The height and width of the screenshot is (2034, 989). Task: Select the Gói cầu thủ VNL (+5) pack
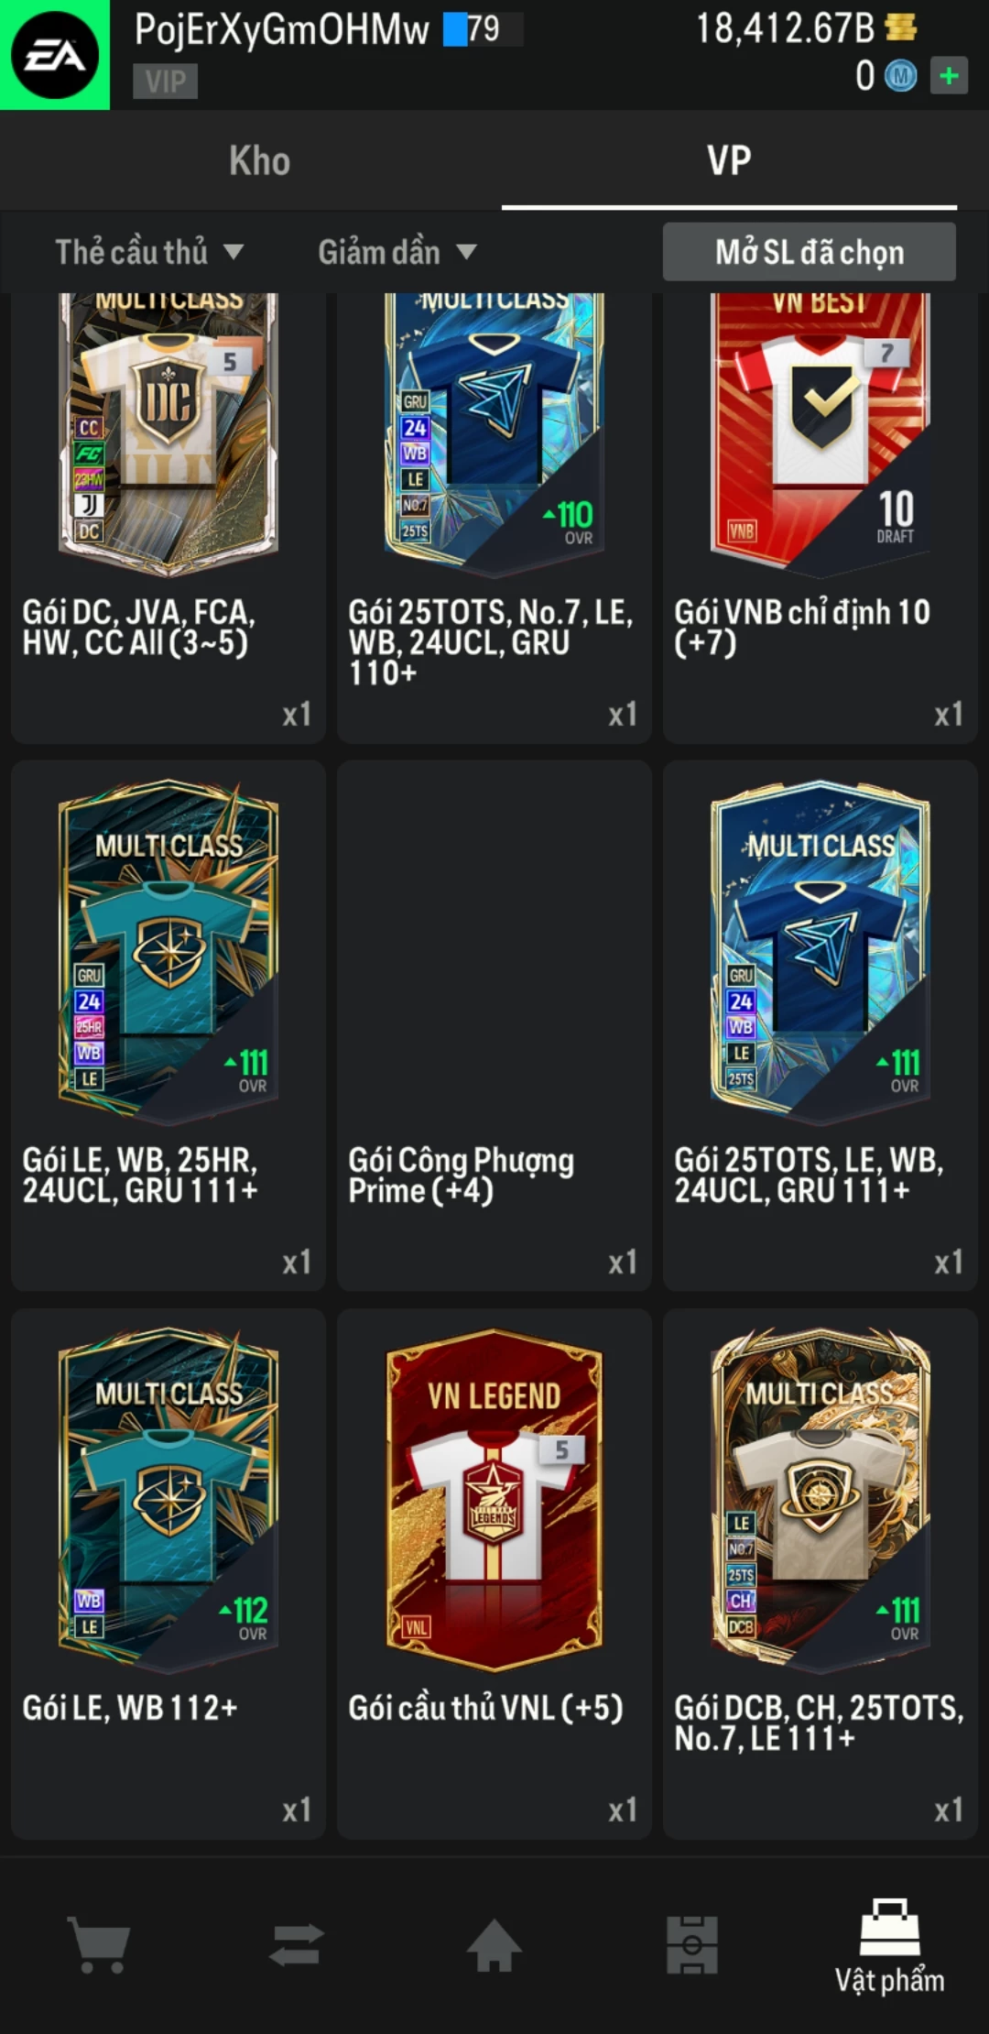tap(494, 1574)
